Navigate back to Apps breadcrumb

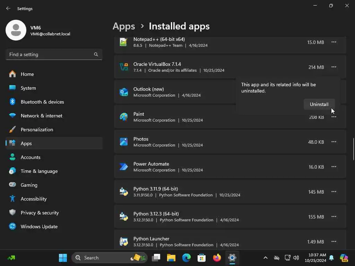coord(124,26)
